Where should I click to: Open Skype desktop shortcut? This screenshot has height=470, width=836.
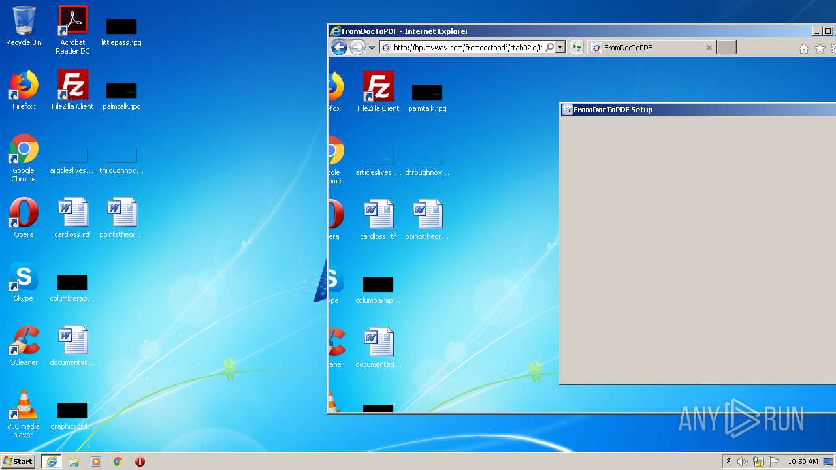pyautogui.click(x=24, y=282)
